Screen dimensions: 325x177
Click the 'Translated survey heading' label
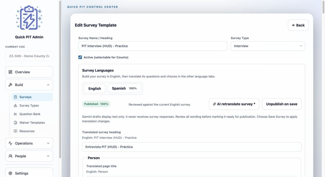pos(101,132)
